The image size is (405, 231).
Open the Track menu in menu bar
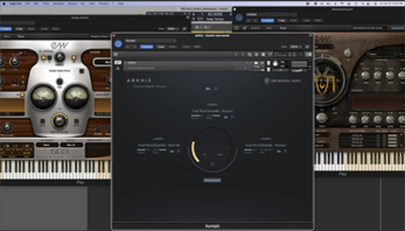point(46,4)
